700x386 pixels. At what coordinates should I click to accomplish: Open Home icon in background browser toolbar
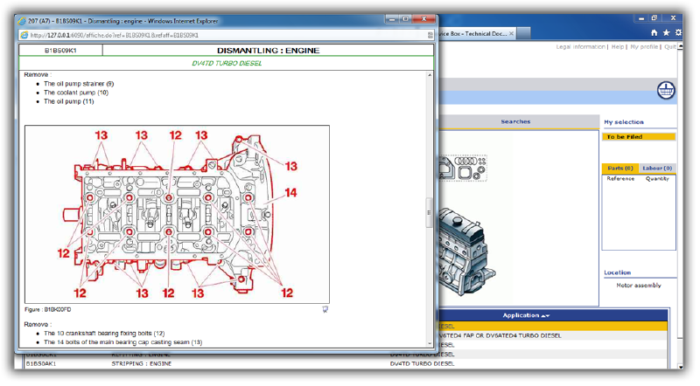click(654, 32)
